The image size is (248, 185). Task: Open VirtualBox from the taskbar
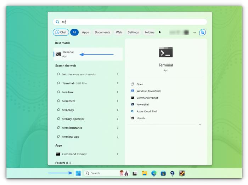tap(173, 173)
